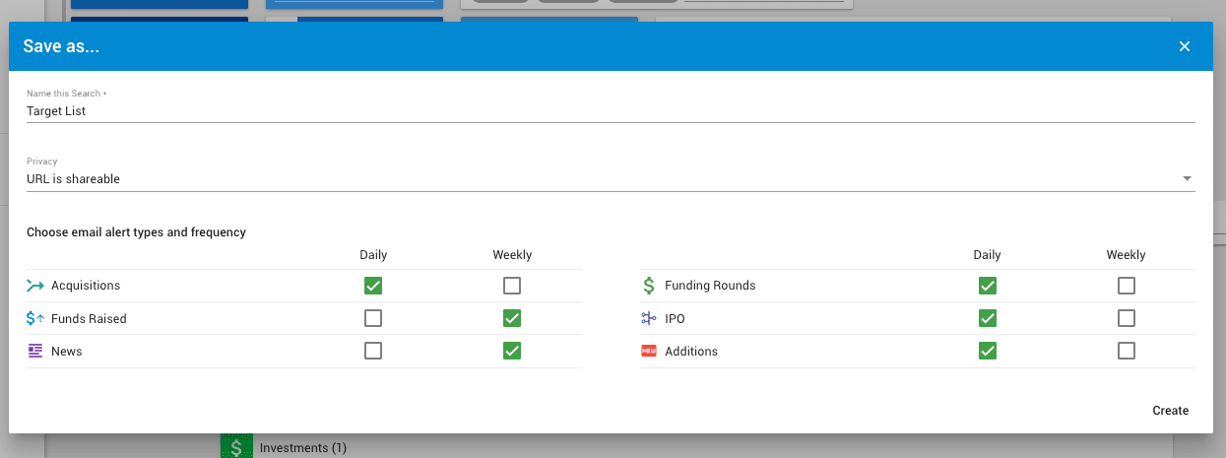The height and width of the screenshot is (458, 1226).
Task: Uncheck Daily alerts for IPO
Action: 988,318
